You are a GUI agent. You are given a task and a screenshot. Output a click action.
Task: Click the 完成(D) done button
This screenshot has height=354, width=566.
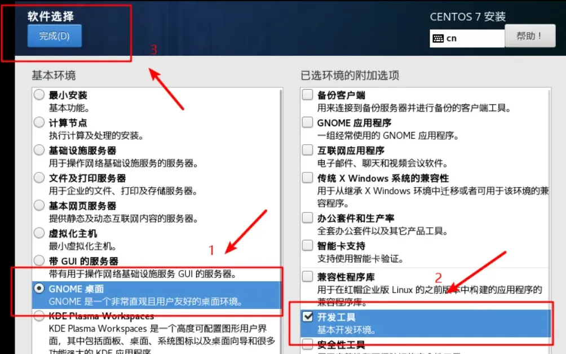click(x=55, y=36)
